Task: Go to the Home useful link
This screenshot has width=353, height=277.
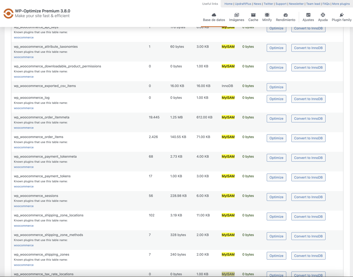Action: click(x=228, y=4)
